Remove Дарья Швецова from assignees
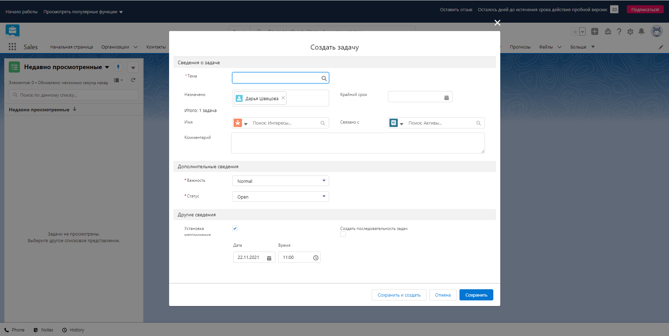 click(x=283, y=98)
